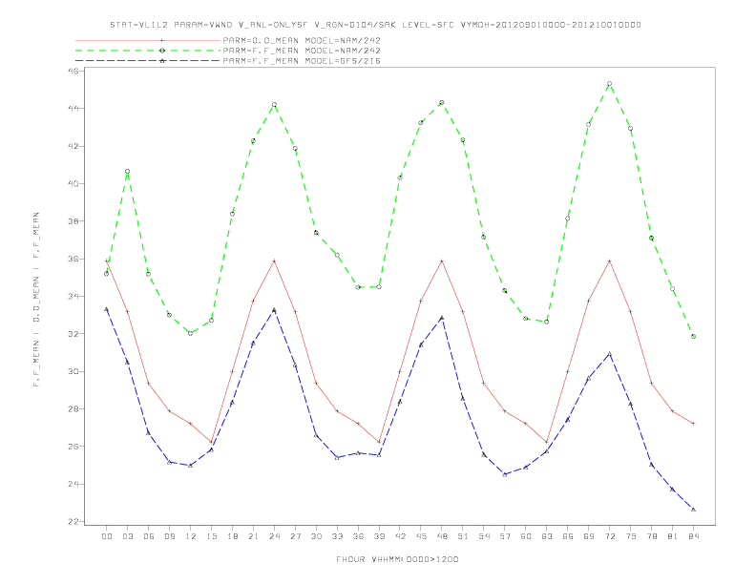Click y-axis tick label 40
756x584 pixels.
pos(74,183)
